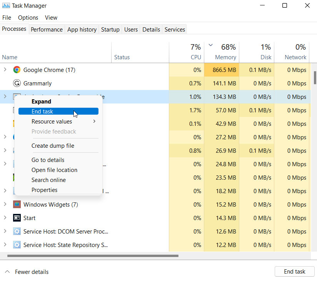Sort by the CPU column header
Image resolution: width=317 pixels, height=282 pixels.
coord(187,52)
